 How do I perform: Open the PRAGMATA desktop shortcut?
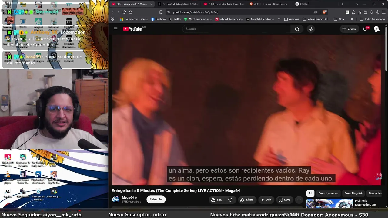point(23,193)
